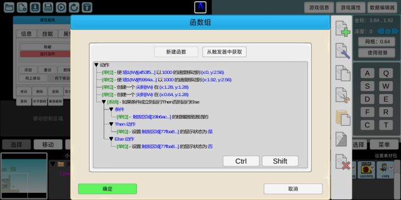Click the 选择 mode button at bottom left
This screenshot has width=401, height=200.
(17, 144)
